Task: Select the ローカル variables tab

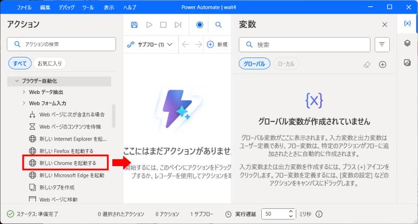Action: pyautogui.click(x=286, y=64)
